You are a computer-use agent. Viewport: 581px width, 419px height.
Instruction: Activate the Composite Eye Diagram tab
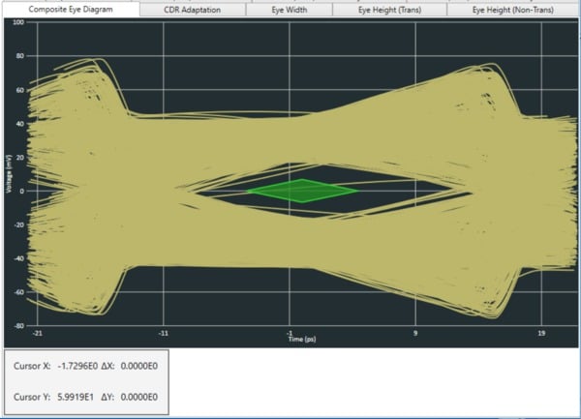(x=70, y=10)
